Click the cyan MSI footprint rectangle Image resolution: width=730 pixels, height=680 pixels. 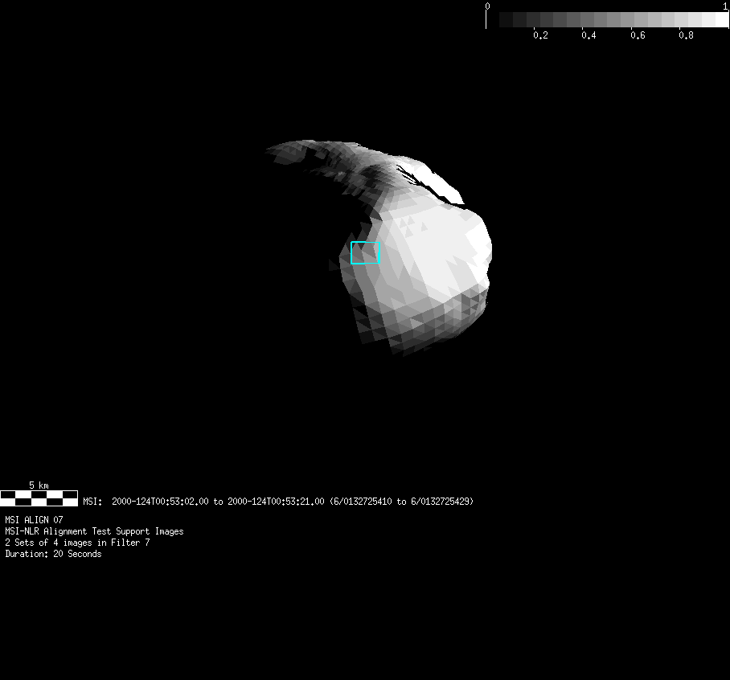365,252
